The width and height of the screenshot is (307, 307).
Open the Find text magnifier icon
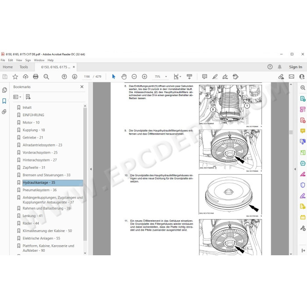click(46, 77)
